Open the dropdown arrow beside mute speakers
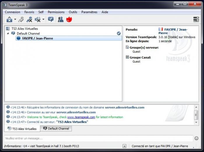Screen dimensions: 204x152 pyautogui.click(x=43, y=20)
